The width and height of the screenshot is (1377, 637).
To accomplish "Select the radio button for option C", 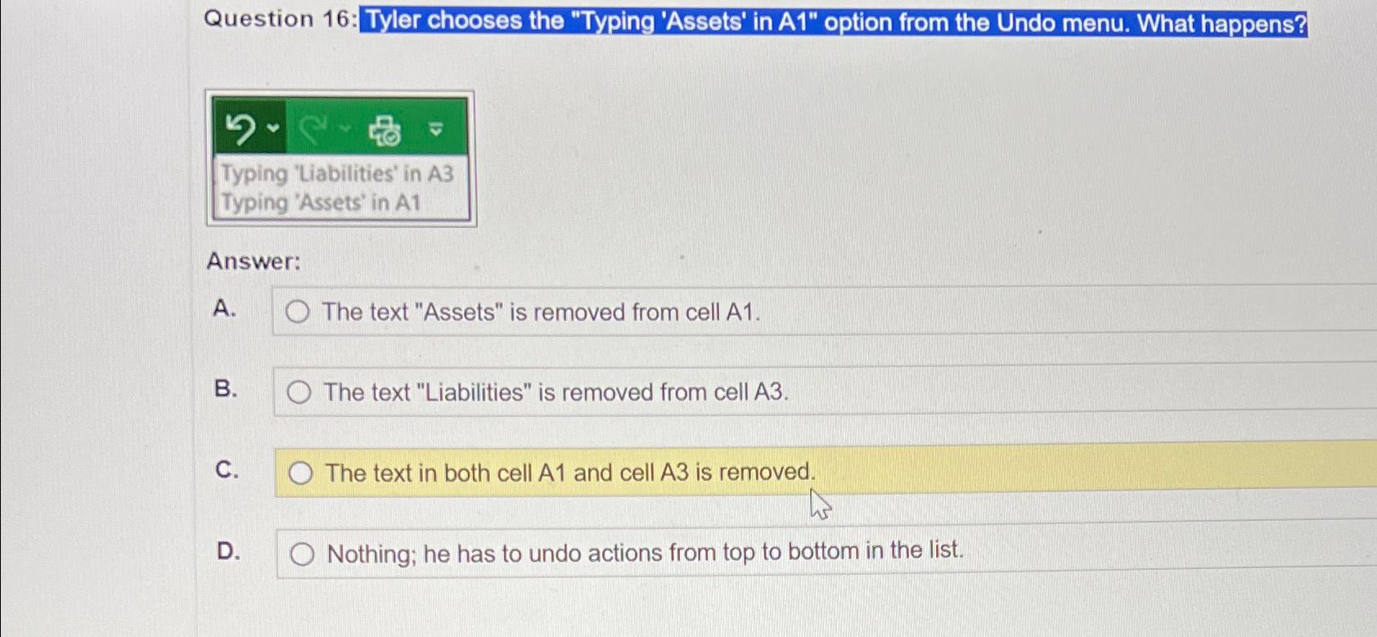I will [301, 472].
